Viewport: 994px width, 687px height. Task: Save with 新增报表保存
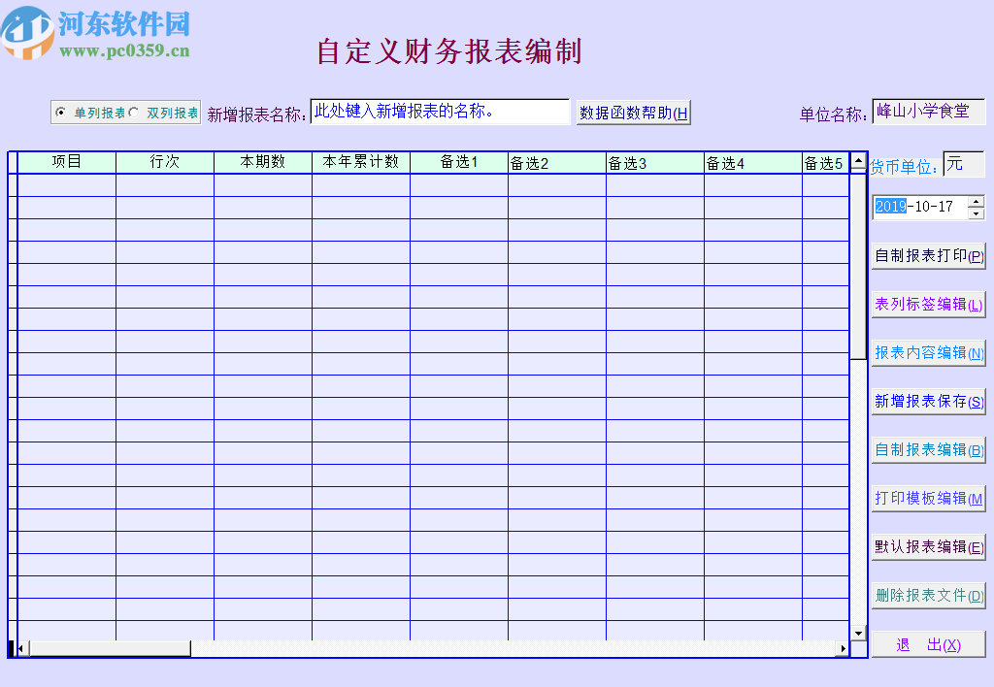[x=928, y=401]
